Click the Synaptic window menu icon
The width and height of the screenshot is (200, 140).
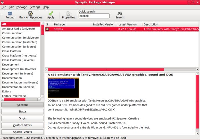pos(2,2)
